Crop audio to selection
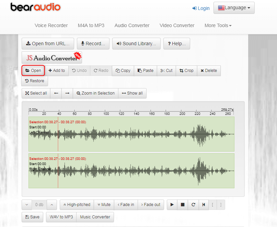 click(x=186, y=71)
